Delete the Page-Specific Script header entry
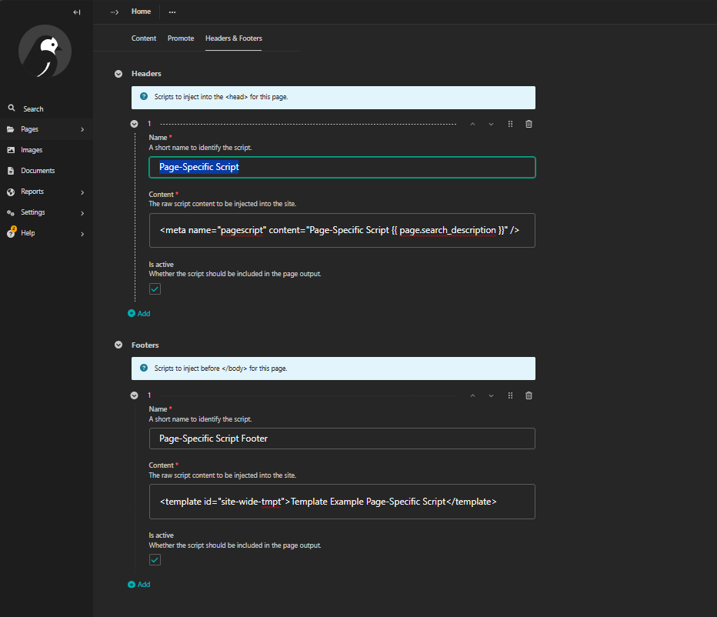 pyautogui.click(x=529, y=123)
